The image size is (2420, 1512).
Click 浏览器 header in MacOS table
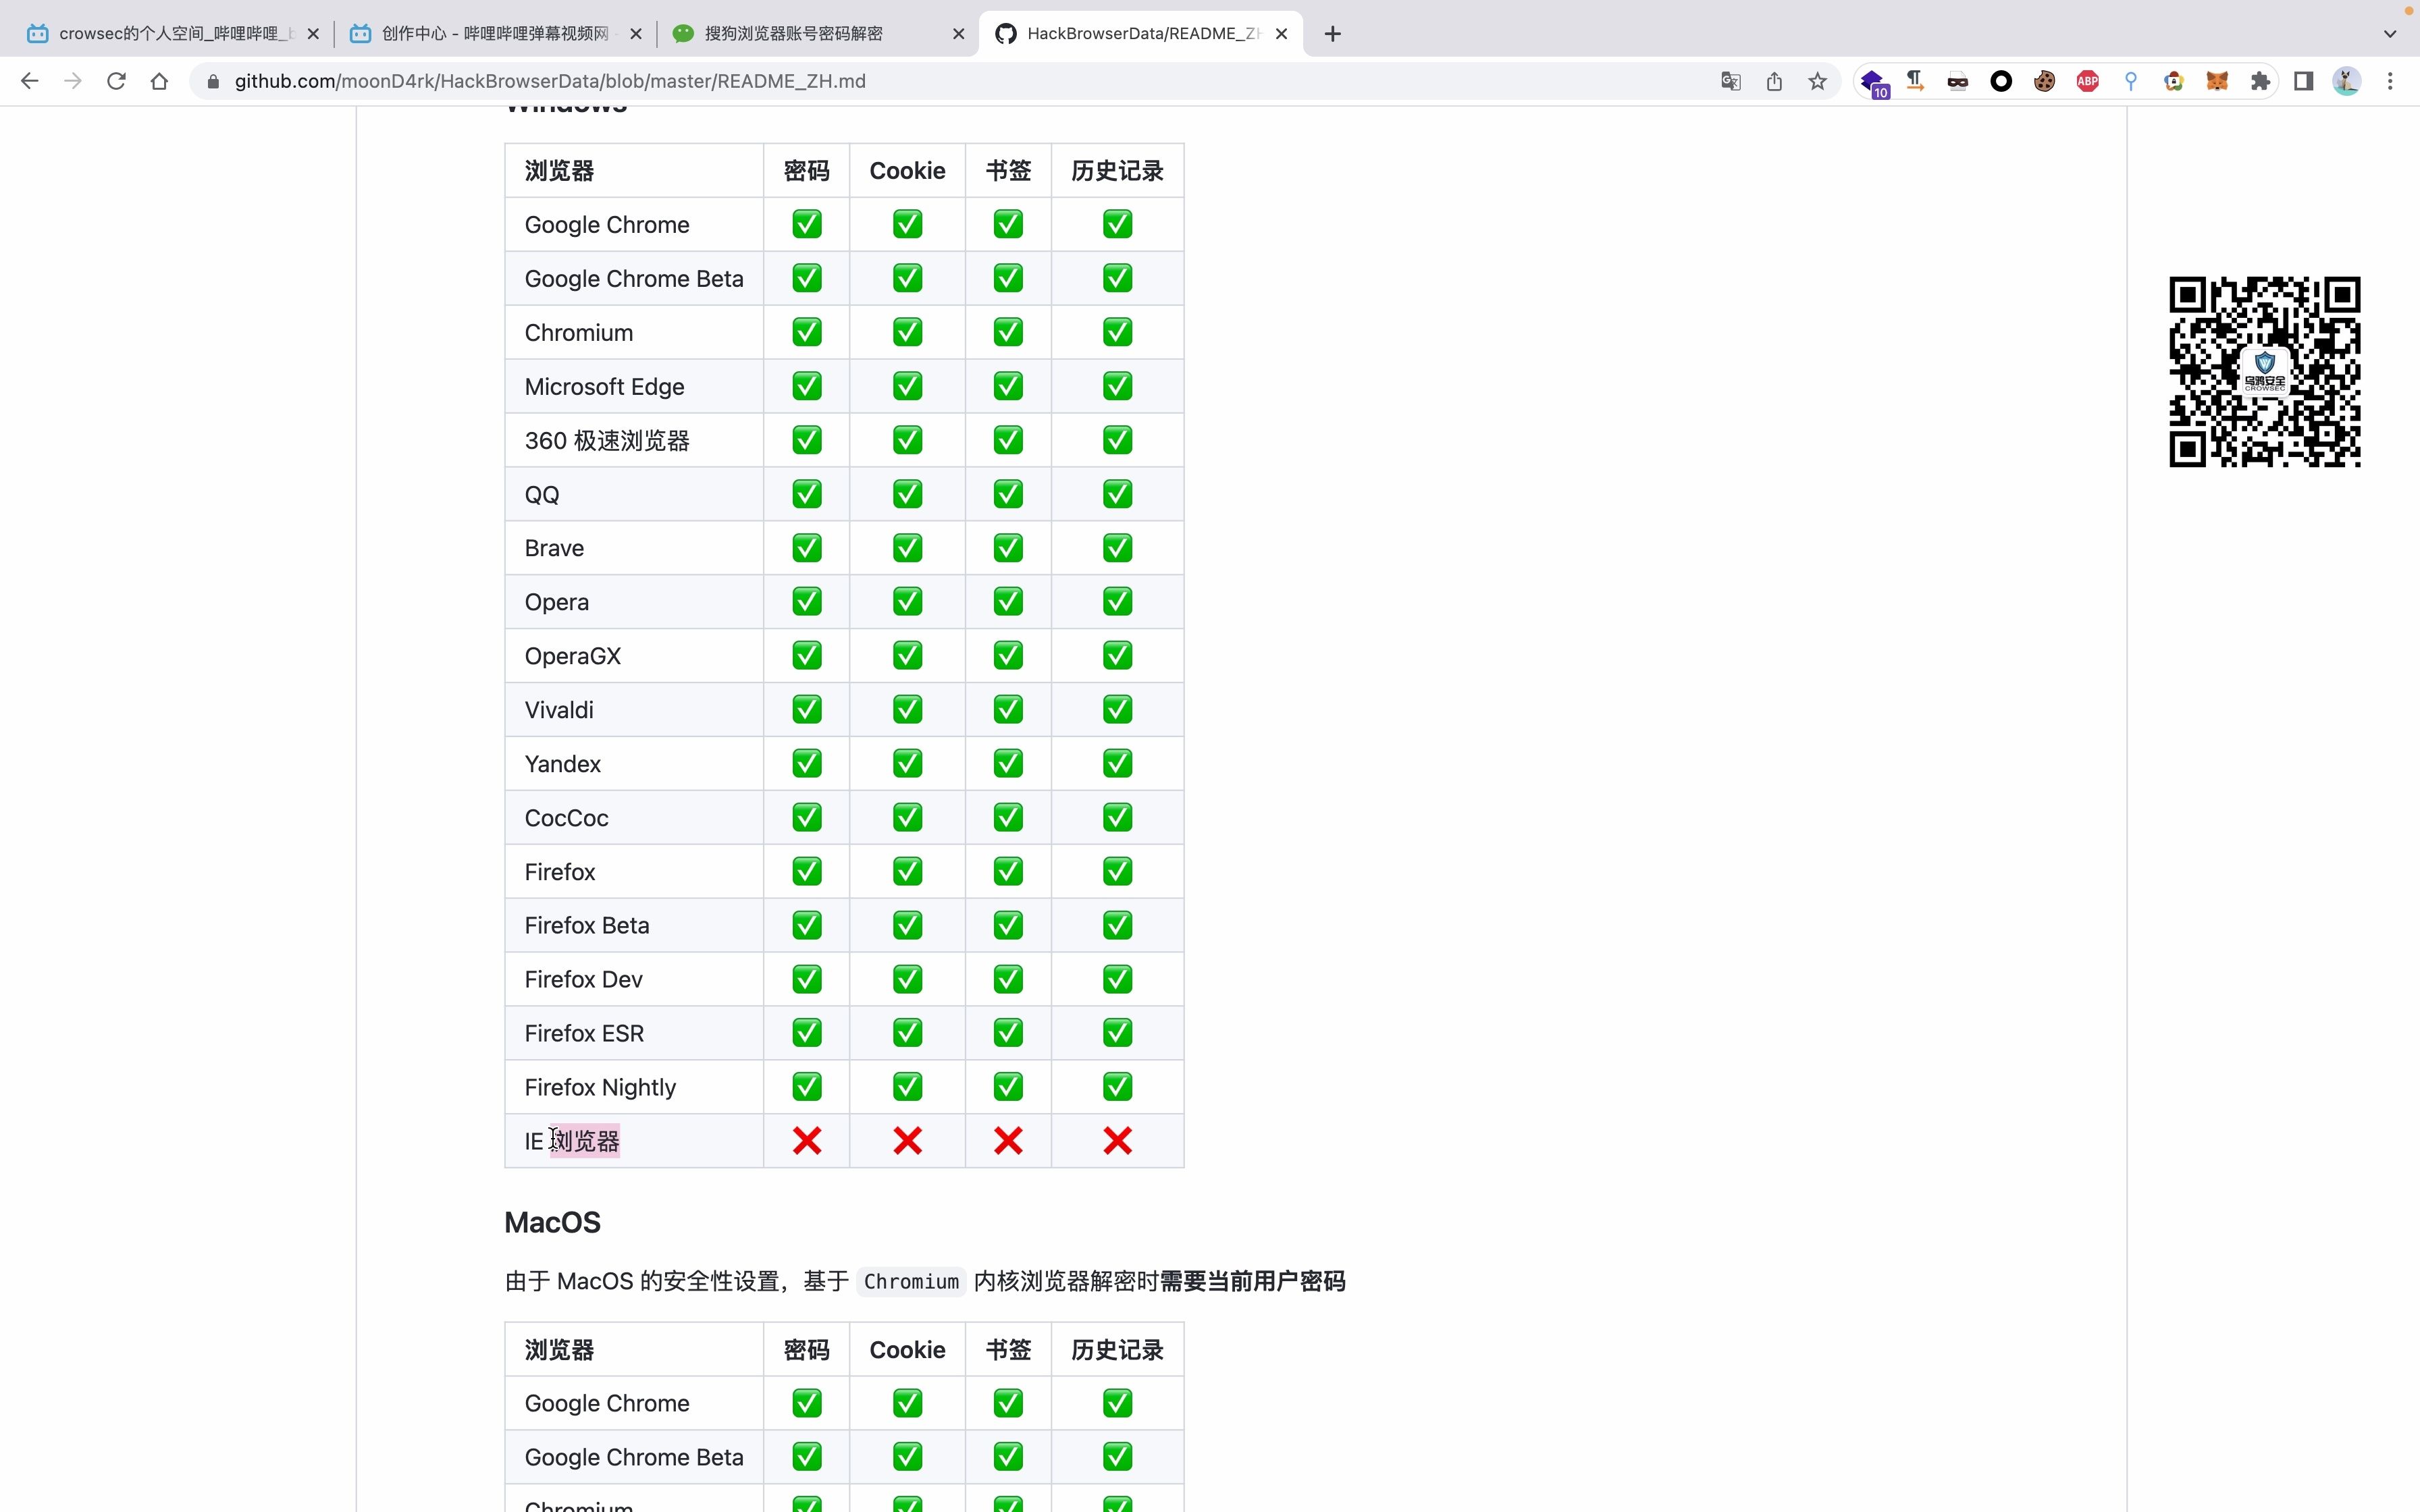(559, 1350)
